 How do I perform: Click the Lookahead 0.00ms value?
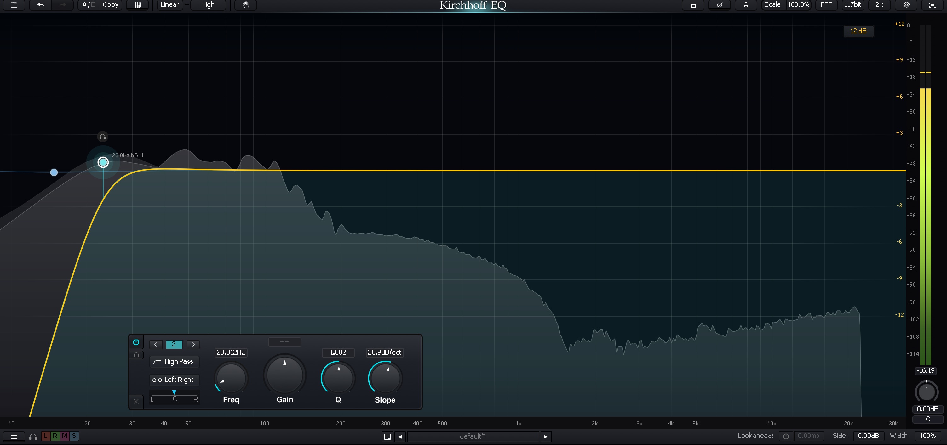click(808, 436)
